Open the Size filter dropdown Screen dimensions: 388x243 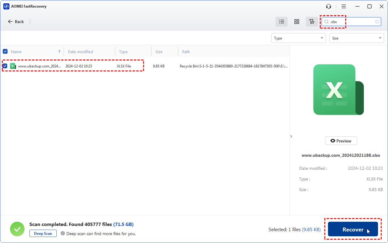tap(357, 38)
